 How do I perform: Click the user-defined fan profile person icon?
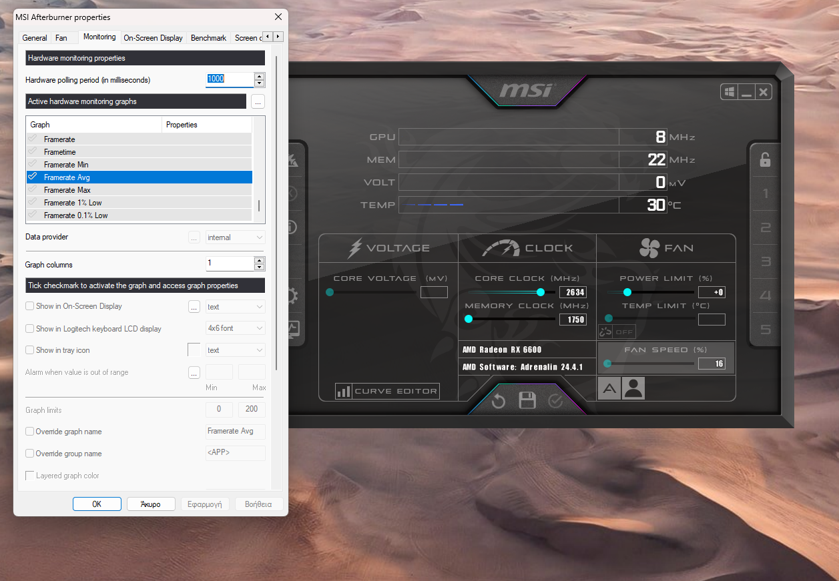tap(633, 388)
